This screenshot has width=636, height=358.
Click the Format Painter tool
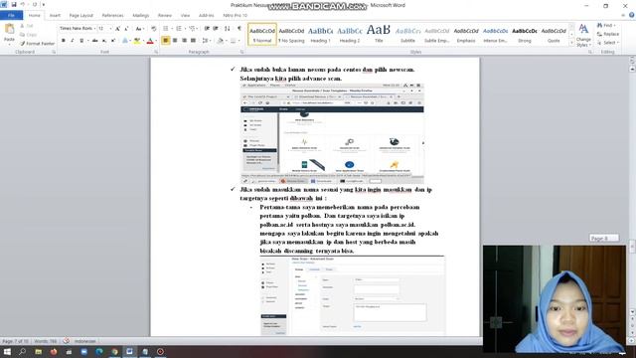click(37, 44)
